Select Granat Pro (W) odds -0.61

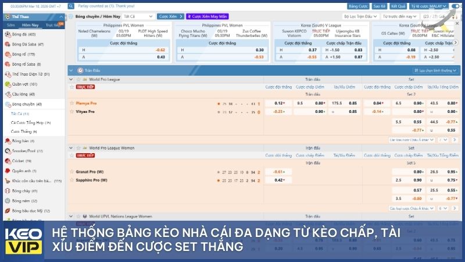click(x=278, y=172)
